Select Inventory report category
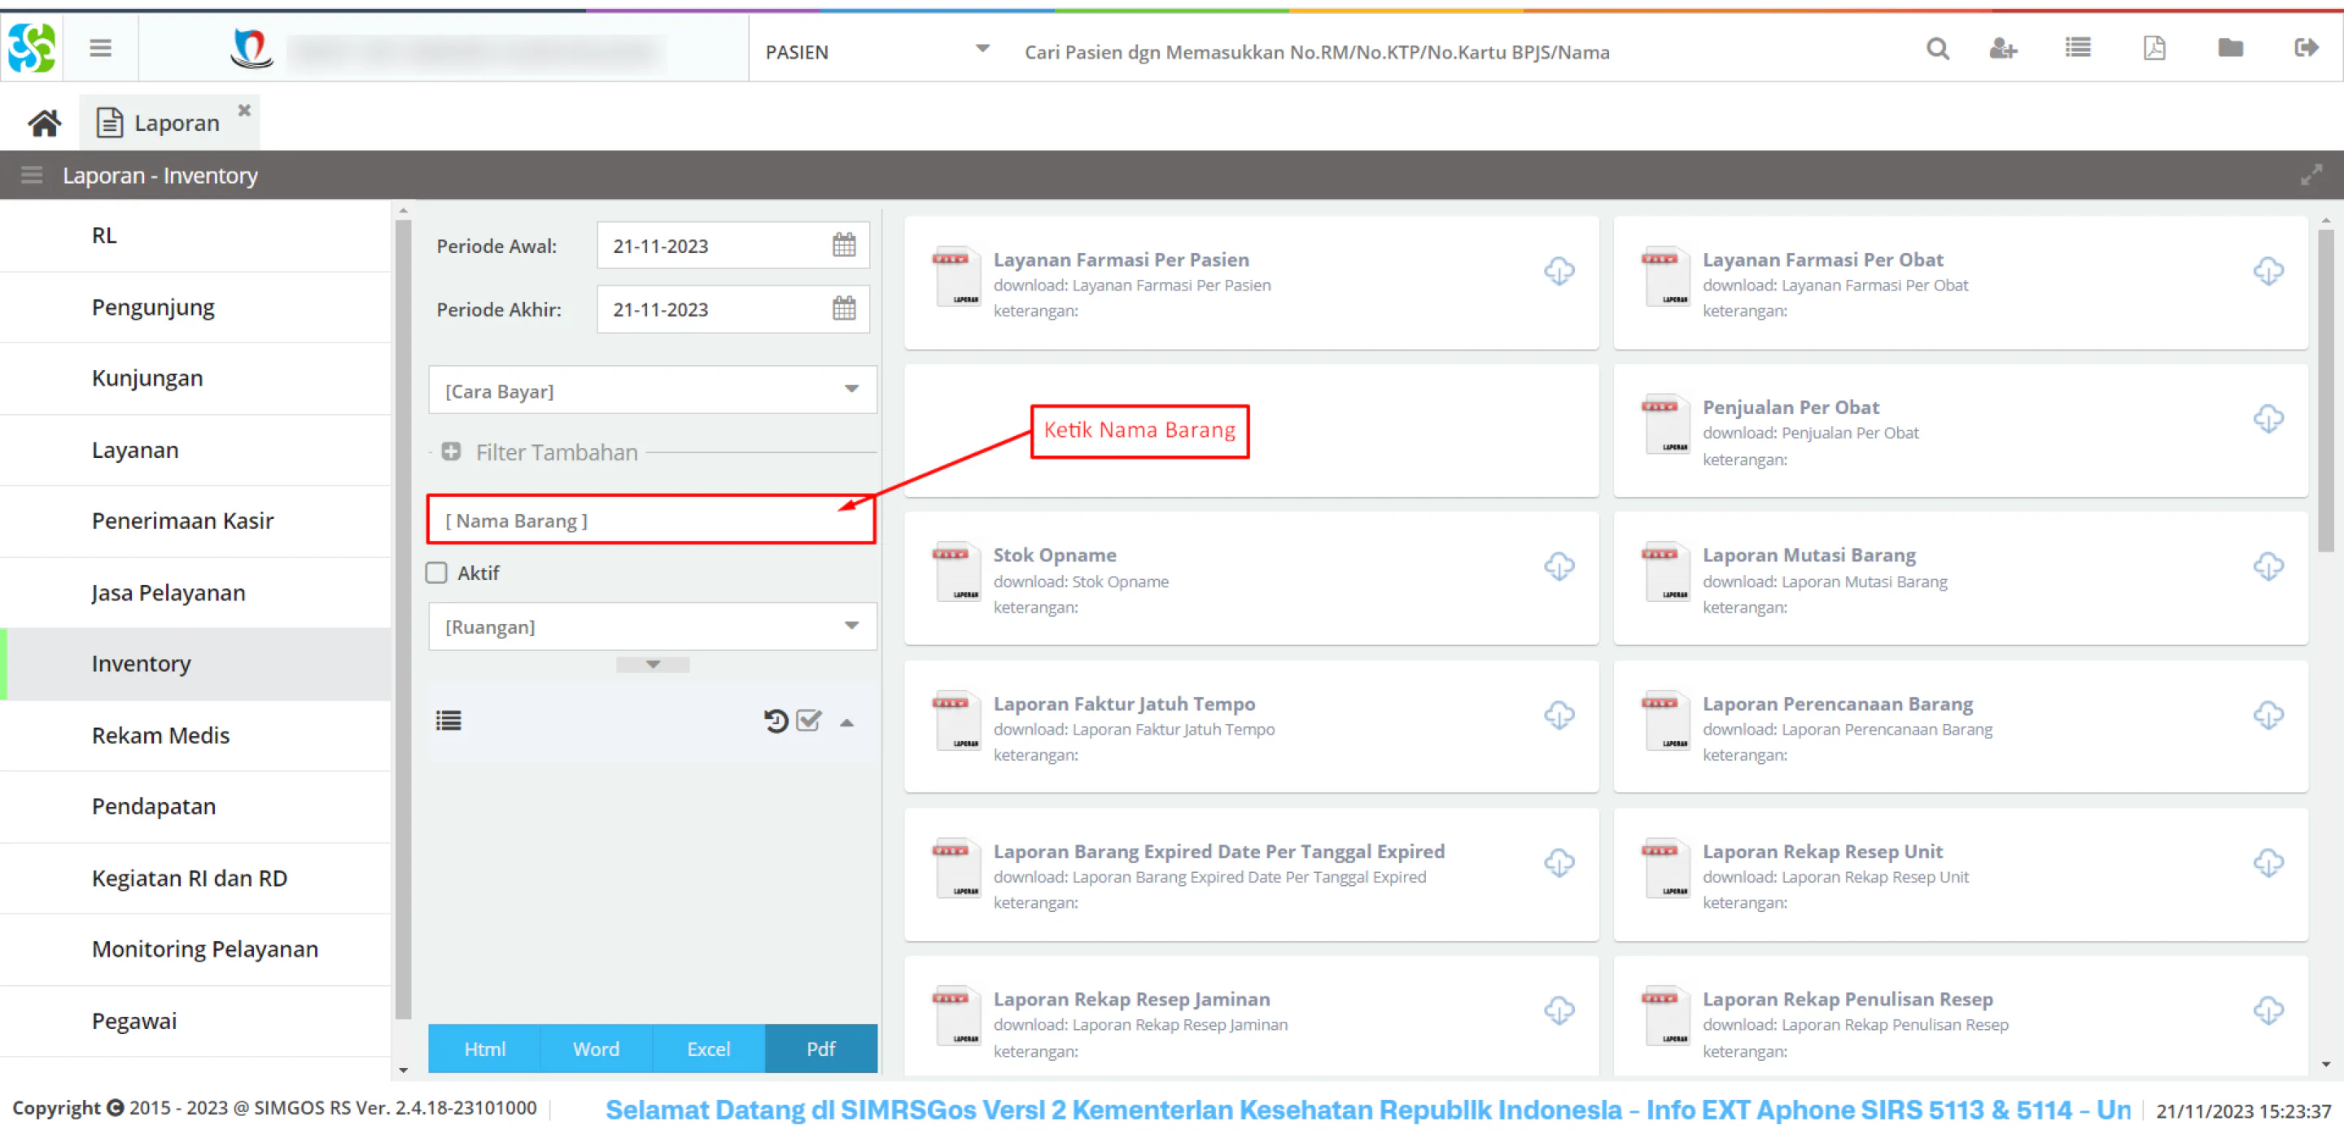Image resolution: width=2344 pixels, height=1134 pixels. (195, 664)
